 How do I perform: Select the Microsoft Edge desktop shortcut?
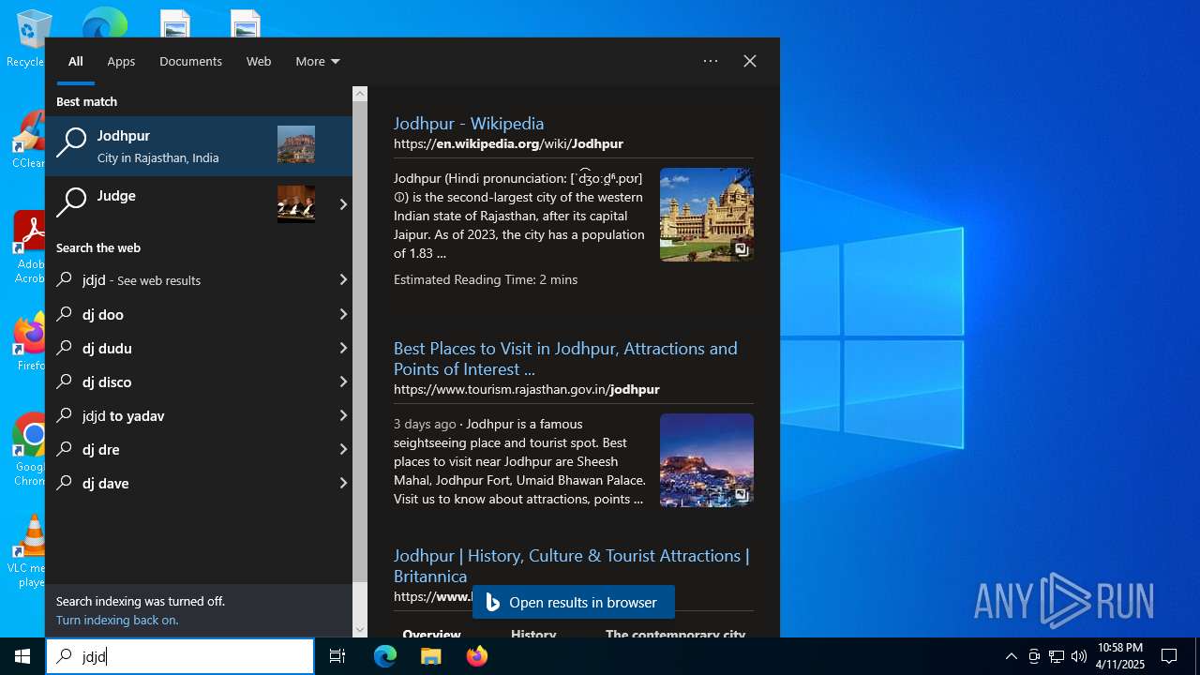tap(105, 22)
